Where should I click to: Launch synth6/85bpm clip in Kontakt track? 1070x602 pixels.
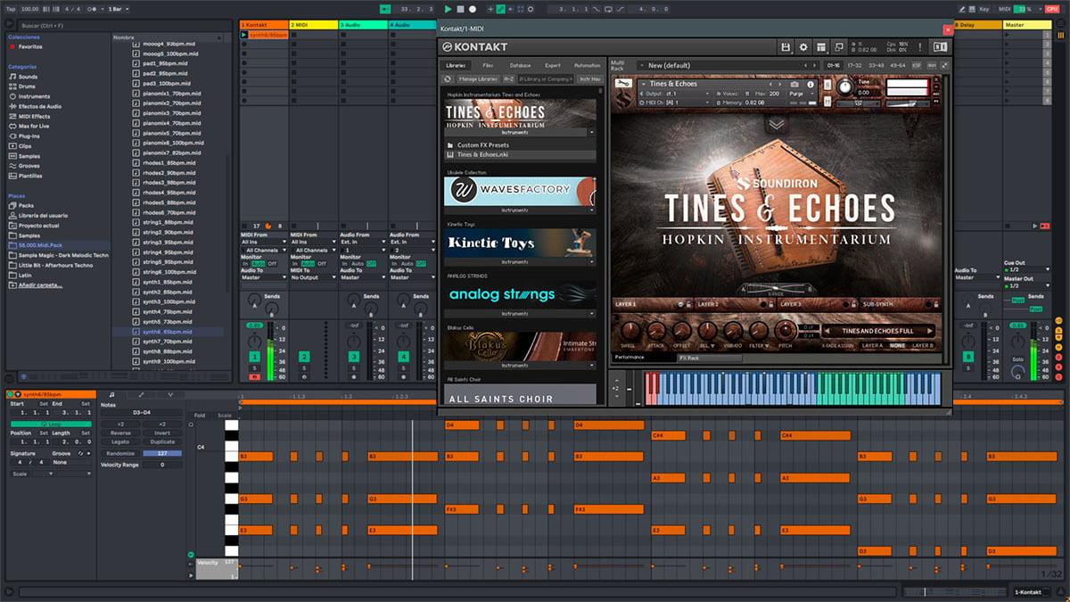(244, 35)
